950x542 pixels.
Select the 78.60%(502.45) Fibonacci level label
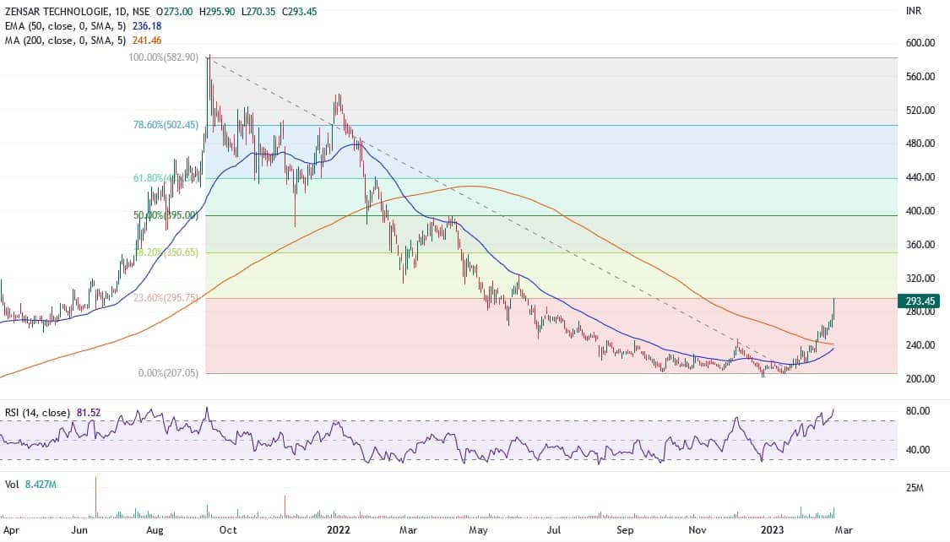(166, 125)
